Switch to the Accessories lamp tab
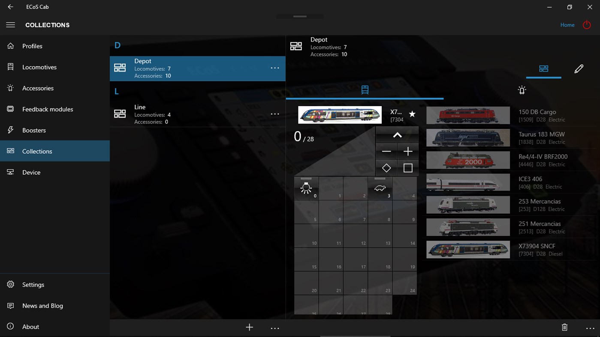The image size is (600, 337). coord(522,90)
